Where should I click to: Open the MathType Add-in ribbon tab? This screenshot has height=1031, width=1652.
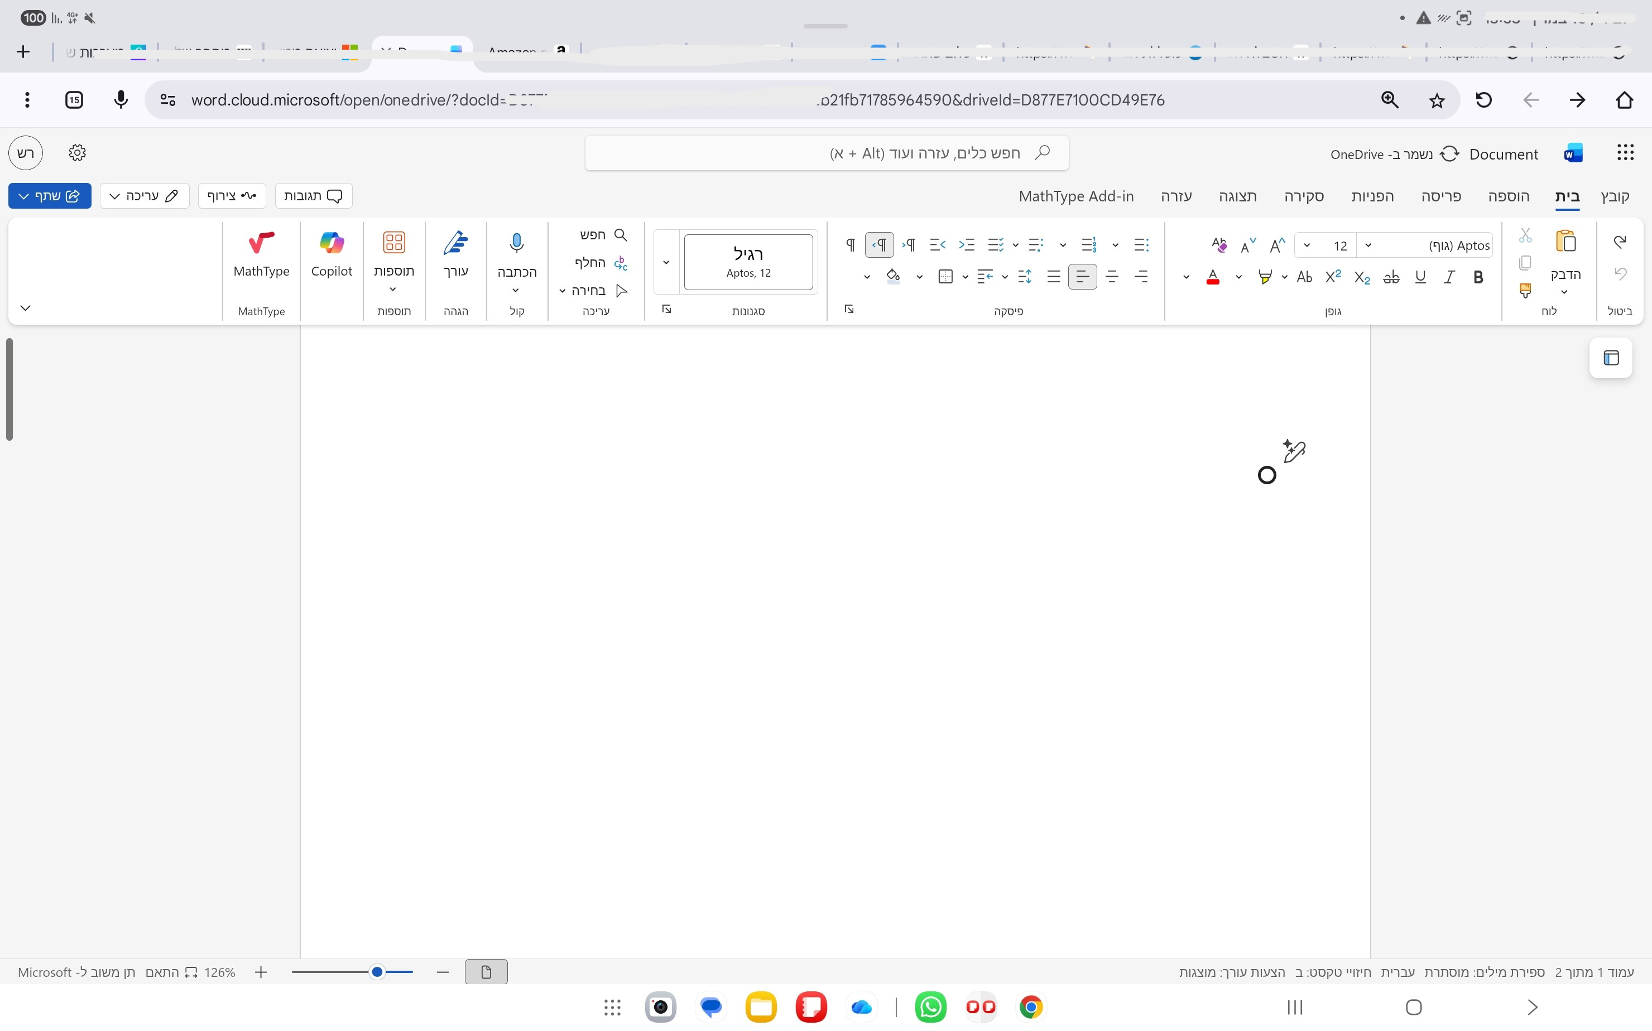click(1075, 196)
